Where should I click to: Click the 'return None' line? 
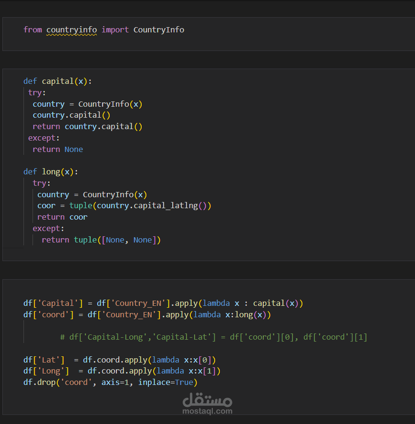[58, 149]
